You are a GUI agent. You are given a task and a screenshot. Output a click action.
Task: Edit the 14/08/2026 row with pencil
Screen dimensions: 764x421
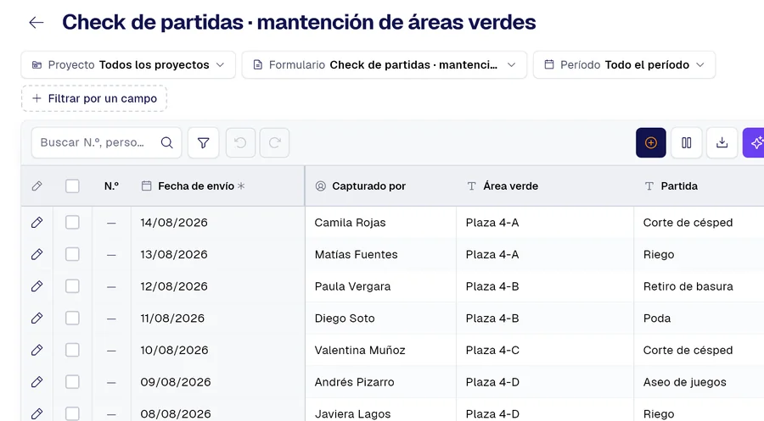click(x=37, y=223)
